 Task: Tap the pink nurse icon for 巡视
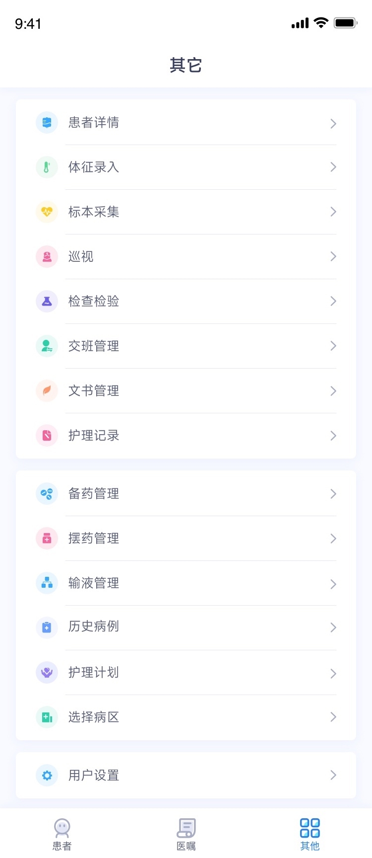coord(47,257)
